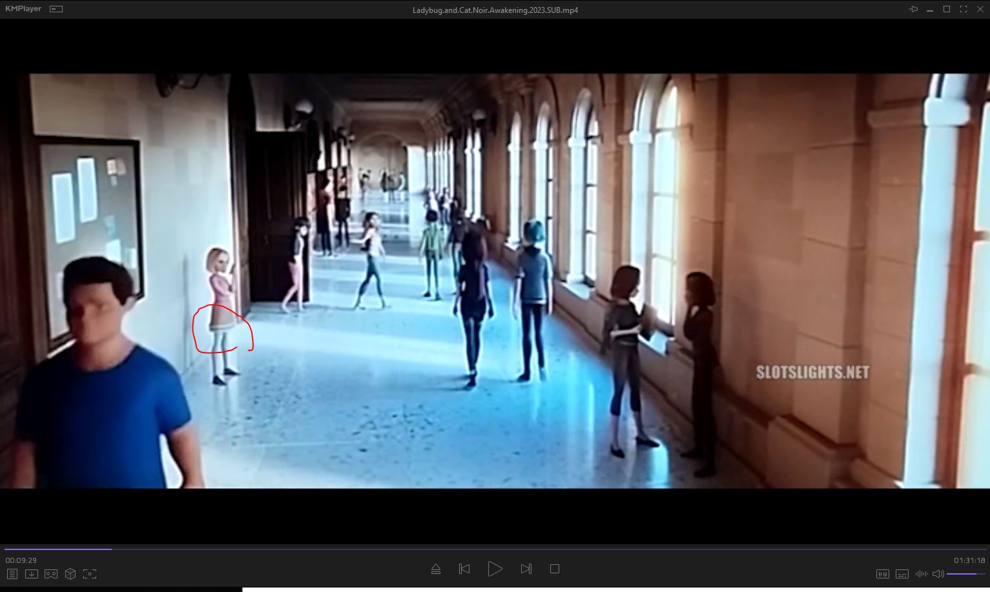990x592 pixels.
Task: Open the KMPlayer main menu
Action: point(23,9)
